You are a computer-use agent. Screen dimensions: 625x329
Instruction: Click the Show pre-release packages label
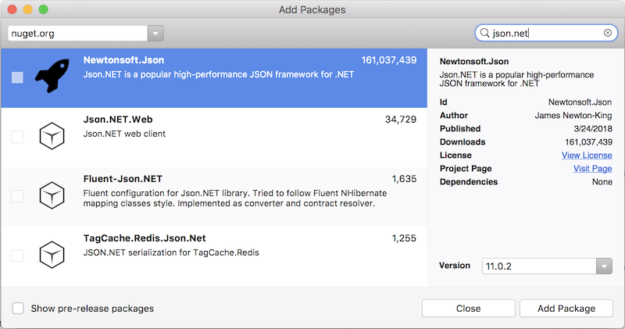tap(92, 308)
